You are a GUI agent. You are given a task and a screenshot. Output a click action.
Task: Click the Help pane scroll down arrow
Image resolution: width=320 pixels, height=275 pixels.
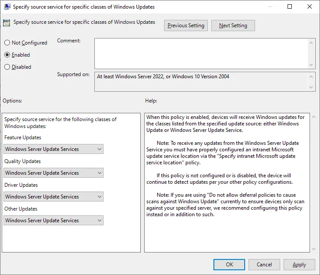(x=314, y=249)
